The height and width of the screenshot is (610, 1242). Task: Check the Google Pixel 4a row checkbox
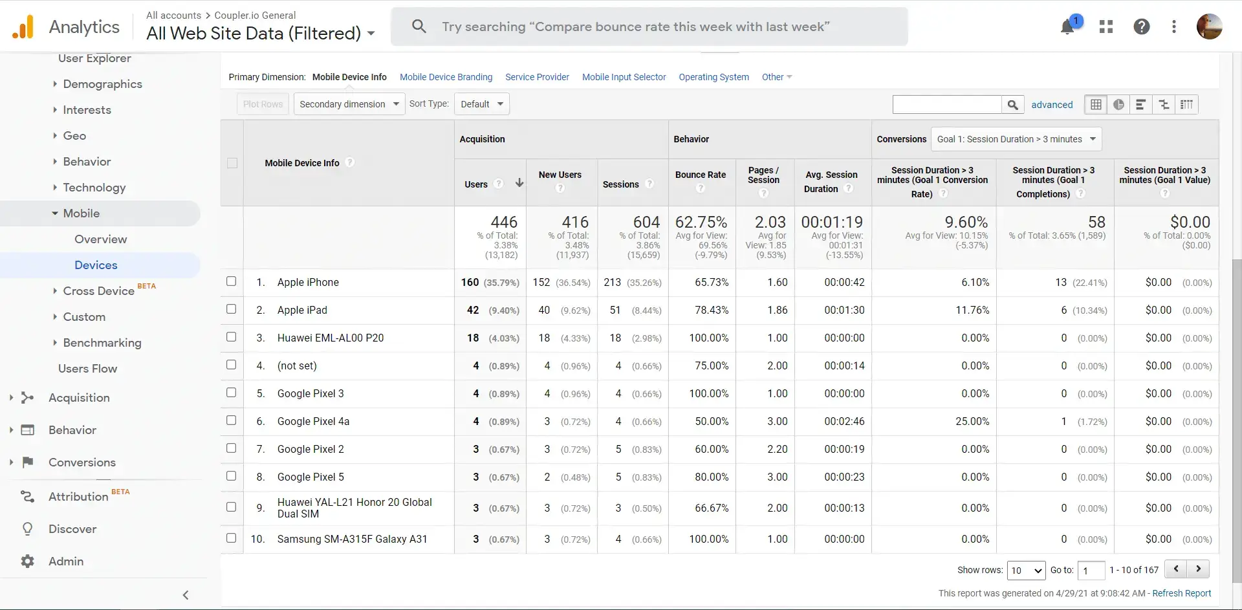[x=231, y=420]
